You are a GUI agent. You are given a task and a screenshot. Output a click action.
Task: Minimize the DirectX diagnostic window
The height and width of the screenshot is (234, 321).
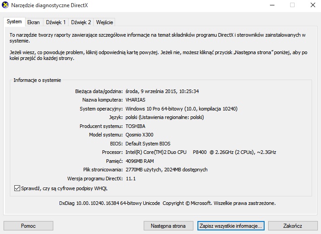click(272, 5)
